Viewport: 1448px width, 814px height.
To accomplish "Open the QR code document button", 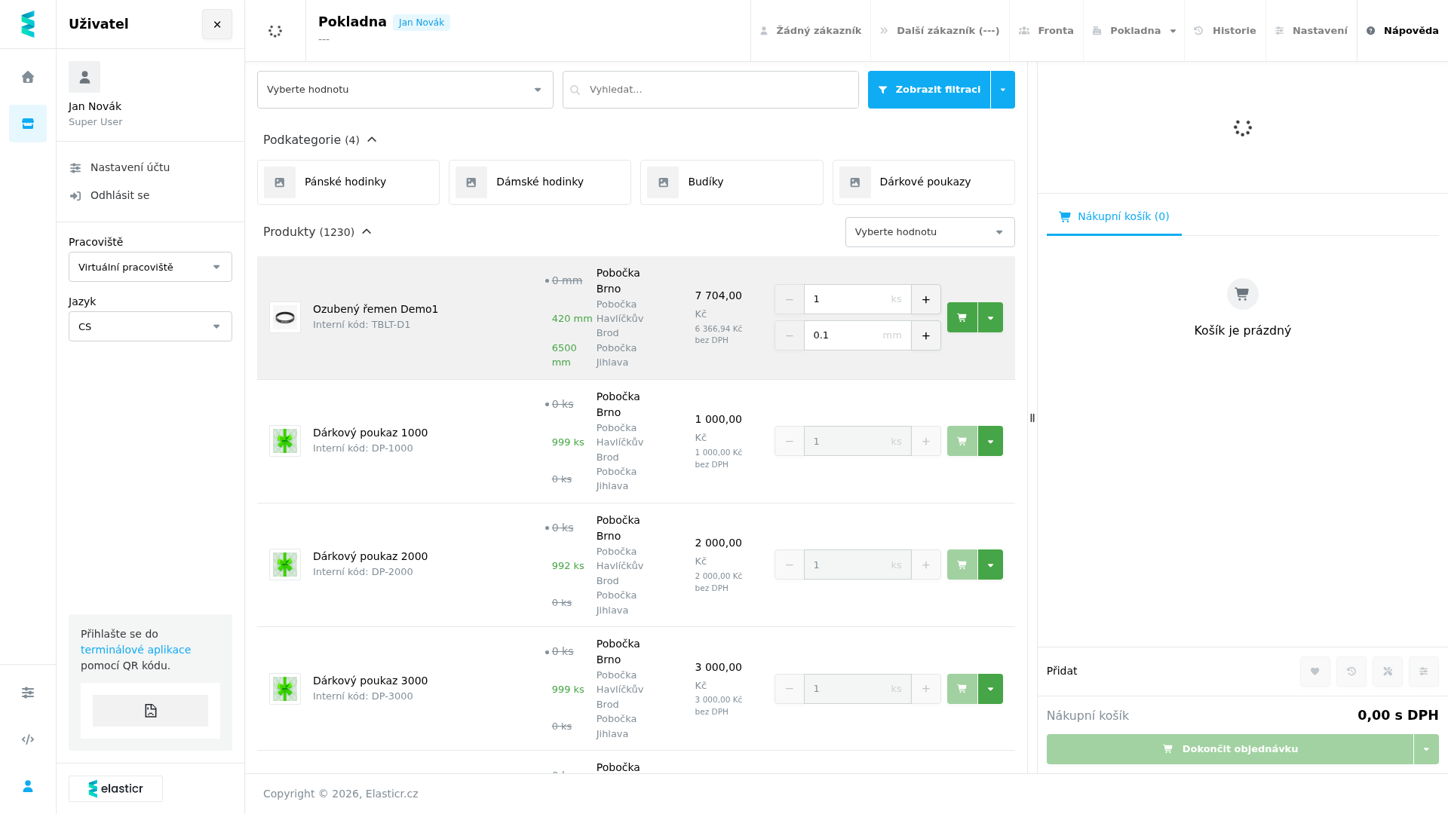I will (150, 711).
